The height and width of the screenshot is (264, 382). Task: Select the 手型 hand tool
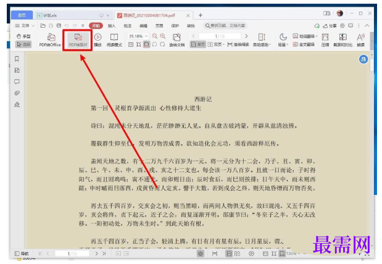23,36
